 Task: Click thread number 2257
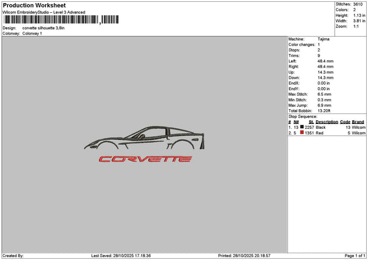(x=309, y=128)
